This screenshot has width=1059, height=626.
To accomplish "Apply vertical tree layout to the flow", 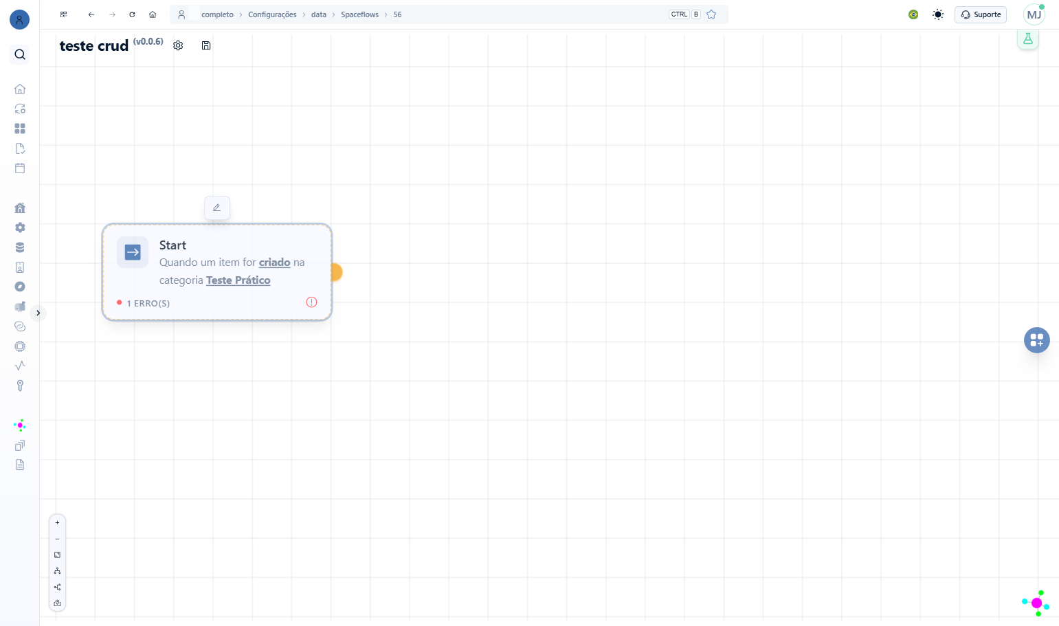I will tap(57, 571).
